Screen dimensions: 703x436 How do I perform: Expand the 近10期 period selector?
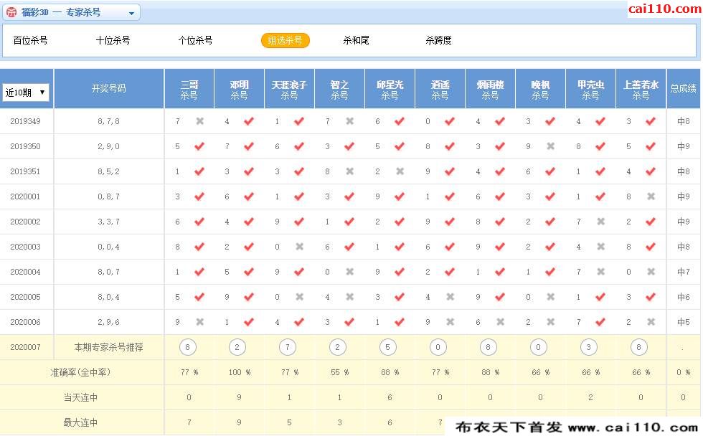pyautogui.click(x=26, y=93)
